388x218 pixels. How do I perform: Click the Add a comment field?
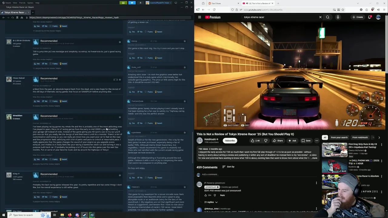260,174
